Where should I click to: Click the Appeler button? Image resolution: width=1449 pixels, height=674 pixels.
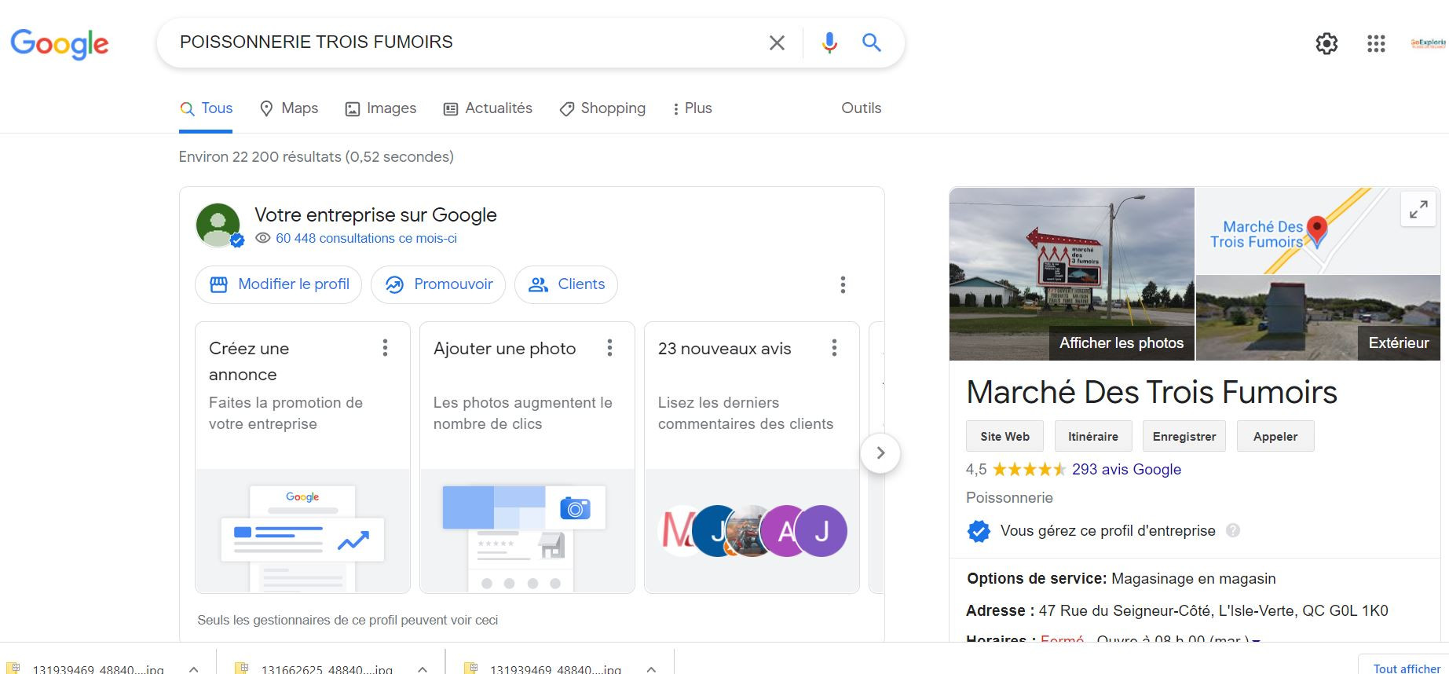[1275, 437]
